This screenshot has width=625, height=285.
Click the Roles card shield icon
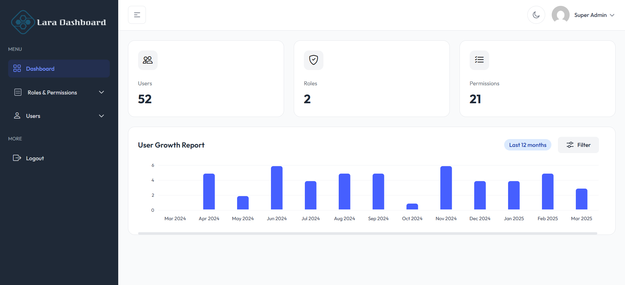click(314, 60)
